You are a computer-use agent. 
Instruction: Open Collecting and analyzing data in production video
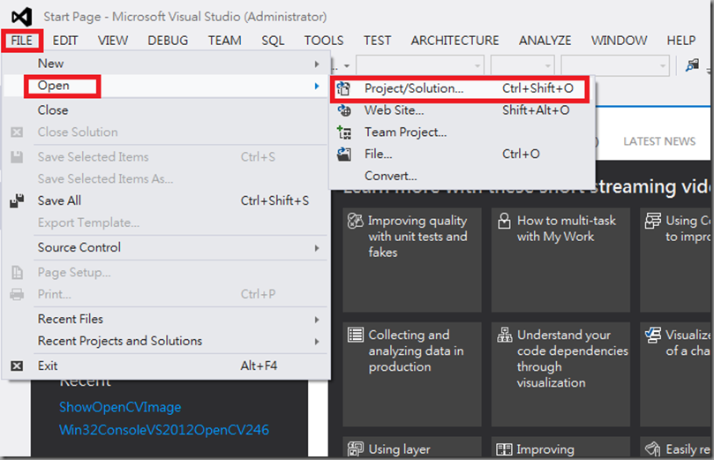tap(412, 374)
